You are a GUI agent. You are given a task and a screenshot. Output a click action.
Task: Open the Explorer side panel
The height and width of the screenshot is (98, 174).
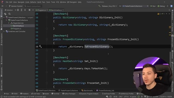(1, 13)
